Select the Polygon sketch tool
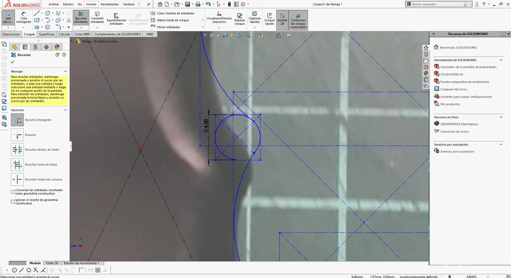The image size is (511, 278). tap(48, 27)
